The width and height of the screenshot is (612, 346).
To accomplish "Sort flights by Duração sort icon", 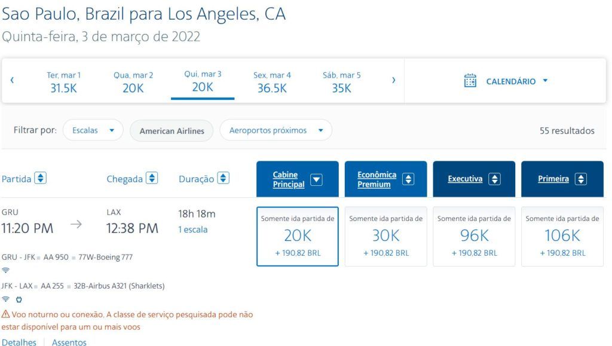I will pyautogui.click(x=224, y=178).
